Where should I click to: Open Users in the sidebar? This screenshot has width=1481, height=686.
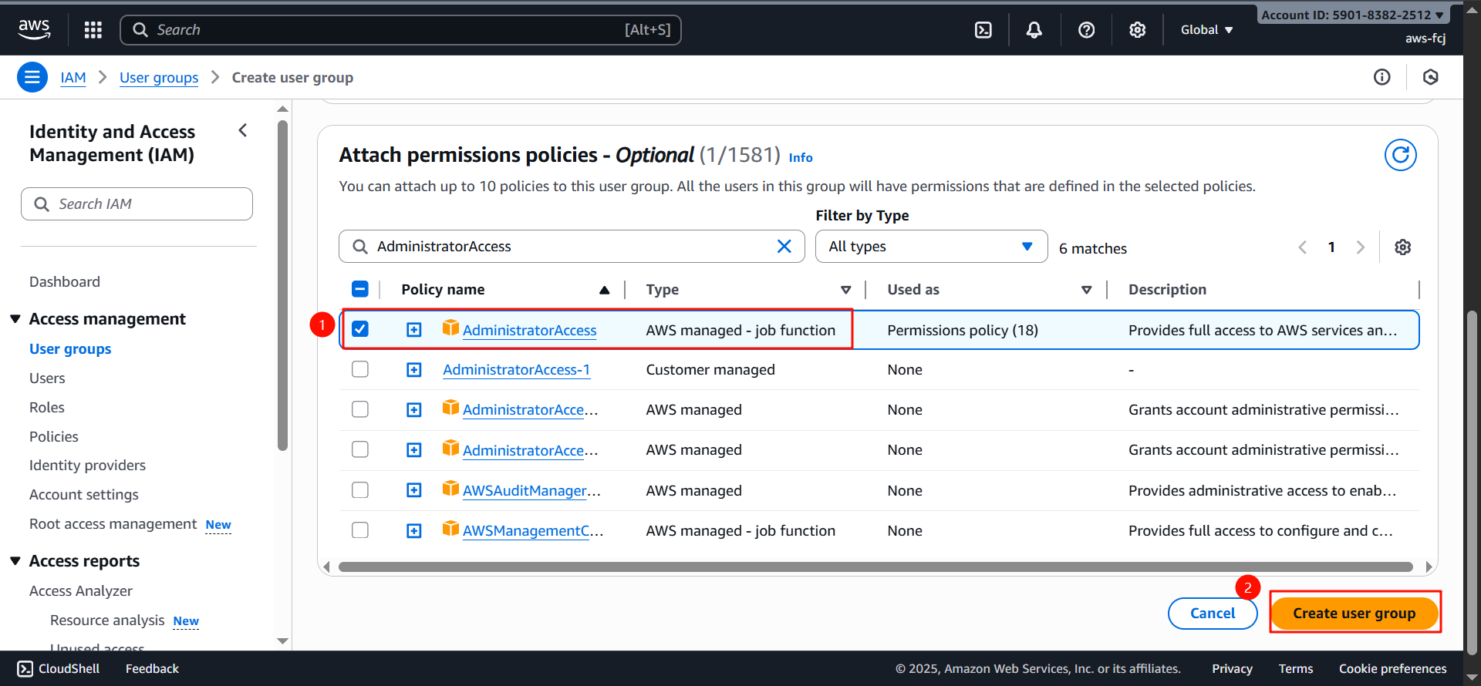tap(47, 378)
